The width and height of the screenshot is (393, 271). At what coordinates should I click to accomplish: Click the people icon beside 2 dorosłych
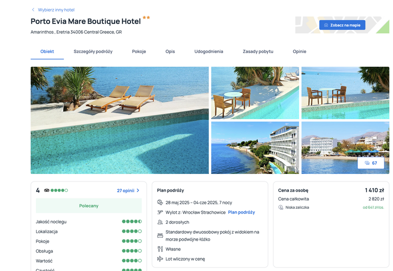click(160, 222)
